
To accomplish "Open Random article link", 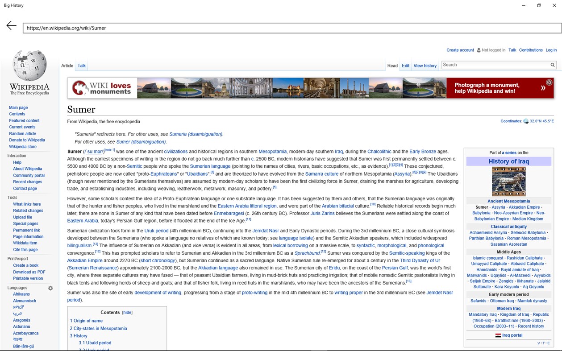I will [x=23, y=134].
